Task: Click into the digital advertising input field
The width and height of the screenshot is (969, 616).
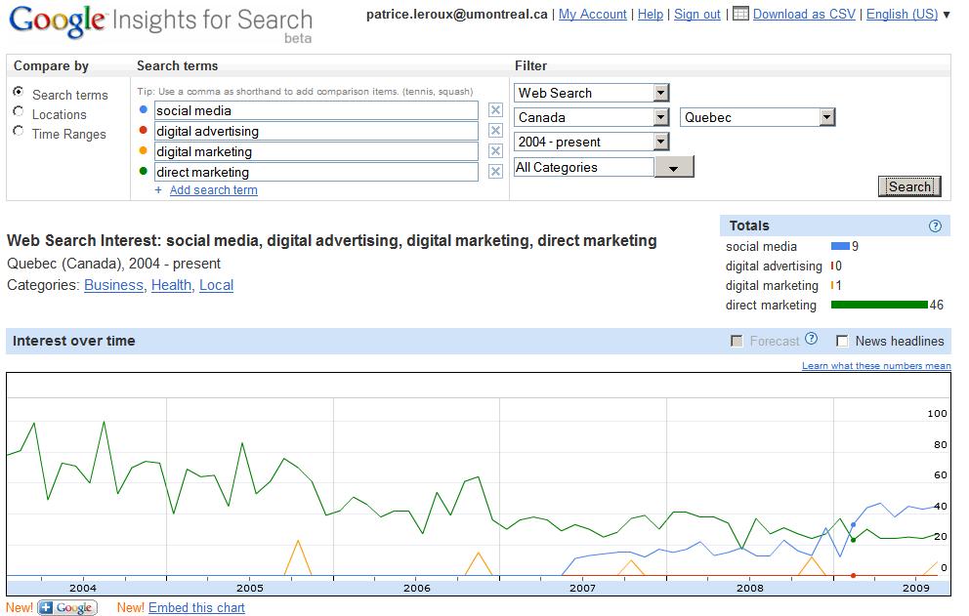Action: (316, 131)
